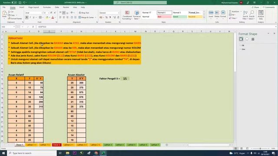Activate the Format Painter
The height and width of the screenshot is (156, 278).
coord(15,19)
